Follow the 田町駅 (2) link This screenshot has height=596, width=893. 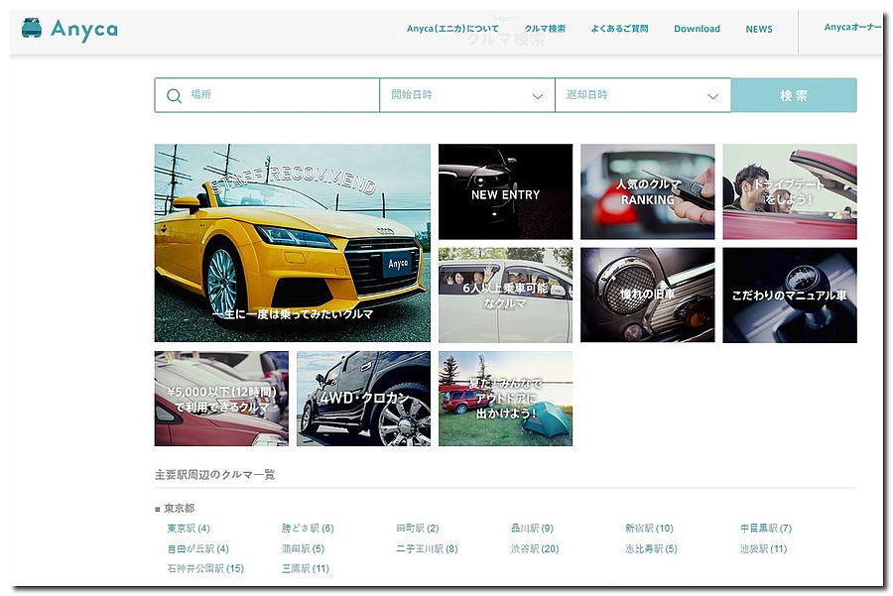click(418, 529)
